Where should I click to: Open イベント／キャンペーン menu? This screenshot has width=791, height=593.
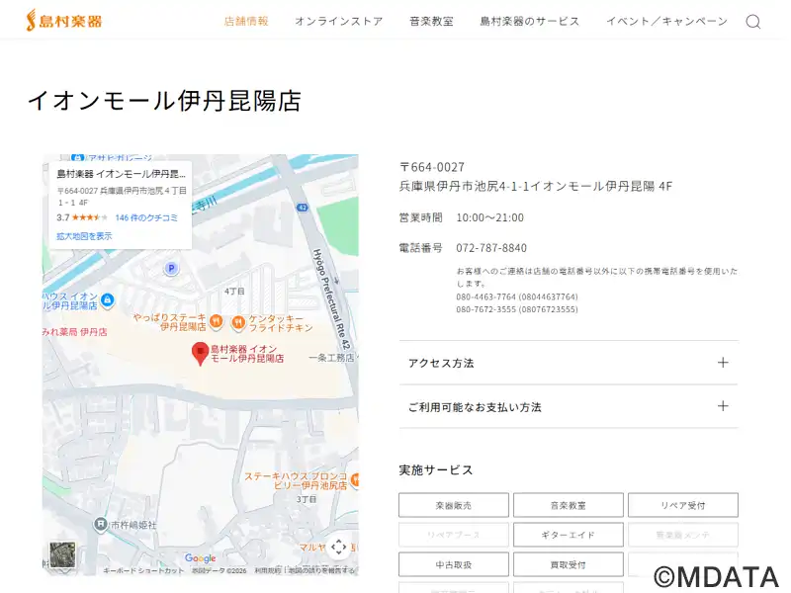tap(666, 21)
